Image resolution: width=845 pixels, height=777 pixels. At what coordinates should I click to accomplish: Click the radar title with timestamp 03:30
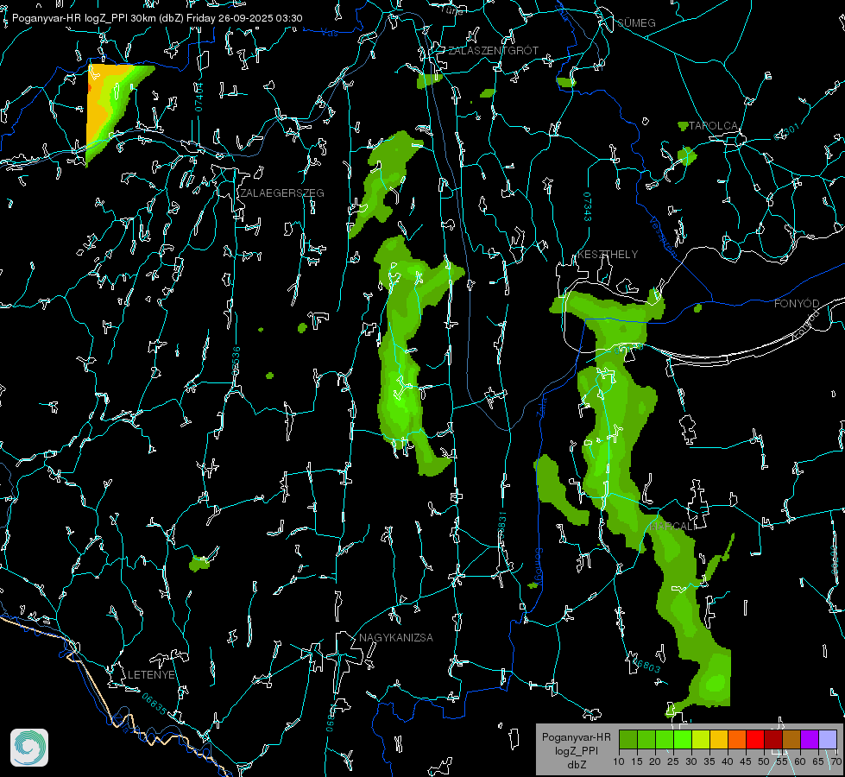(x=157, y=18)
